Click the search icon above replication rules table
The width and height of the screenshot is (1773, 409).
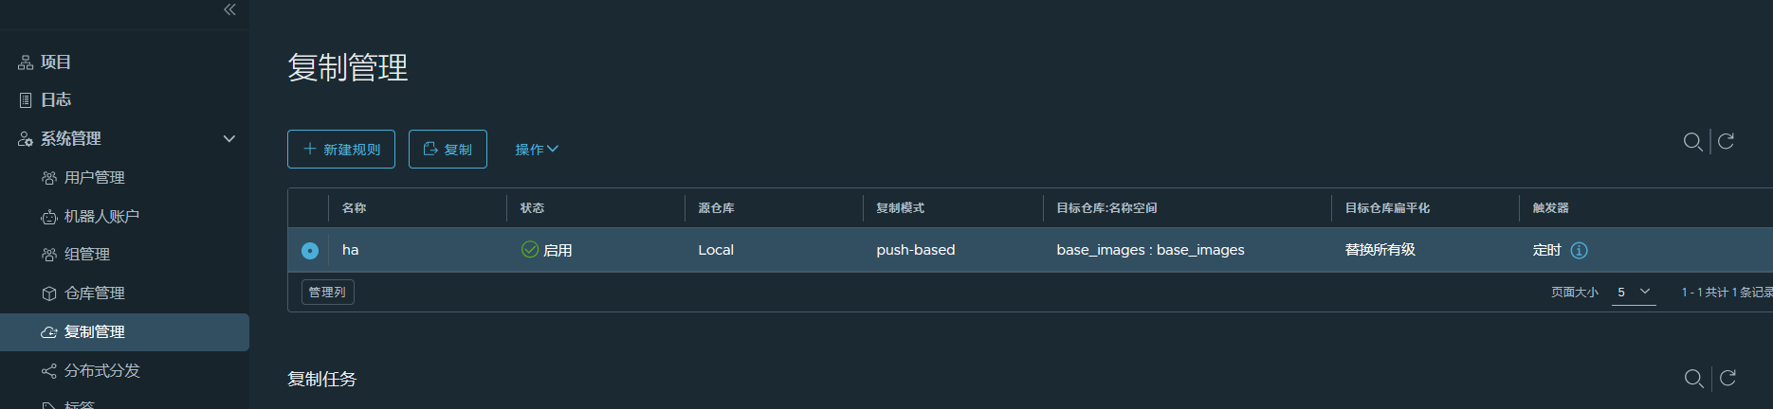tap(1691, 142)
